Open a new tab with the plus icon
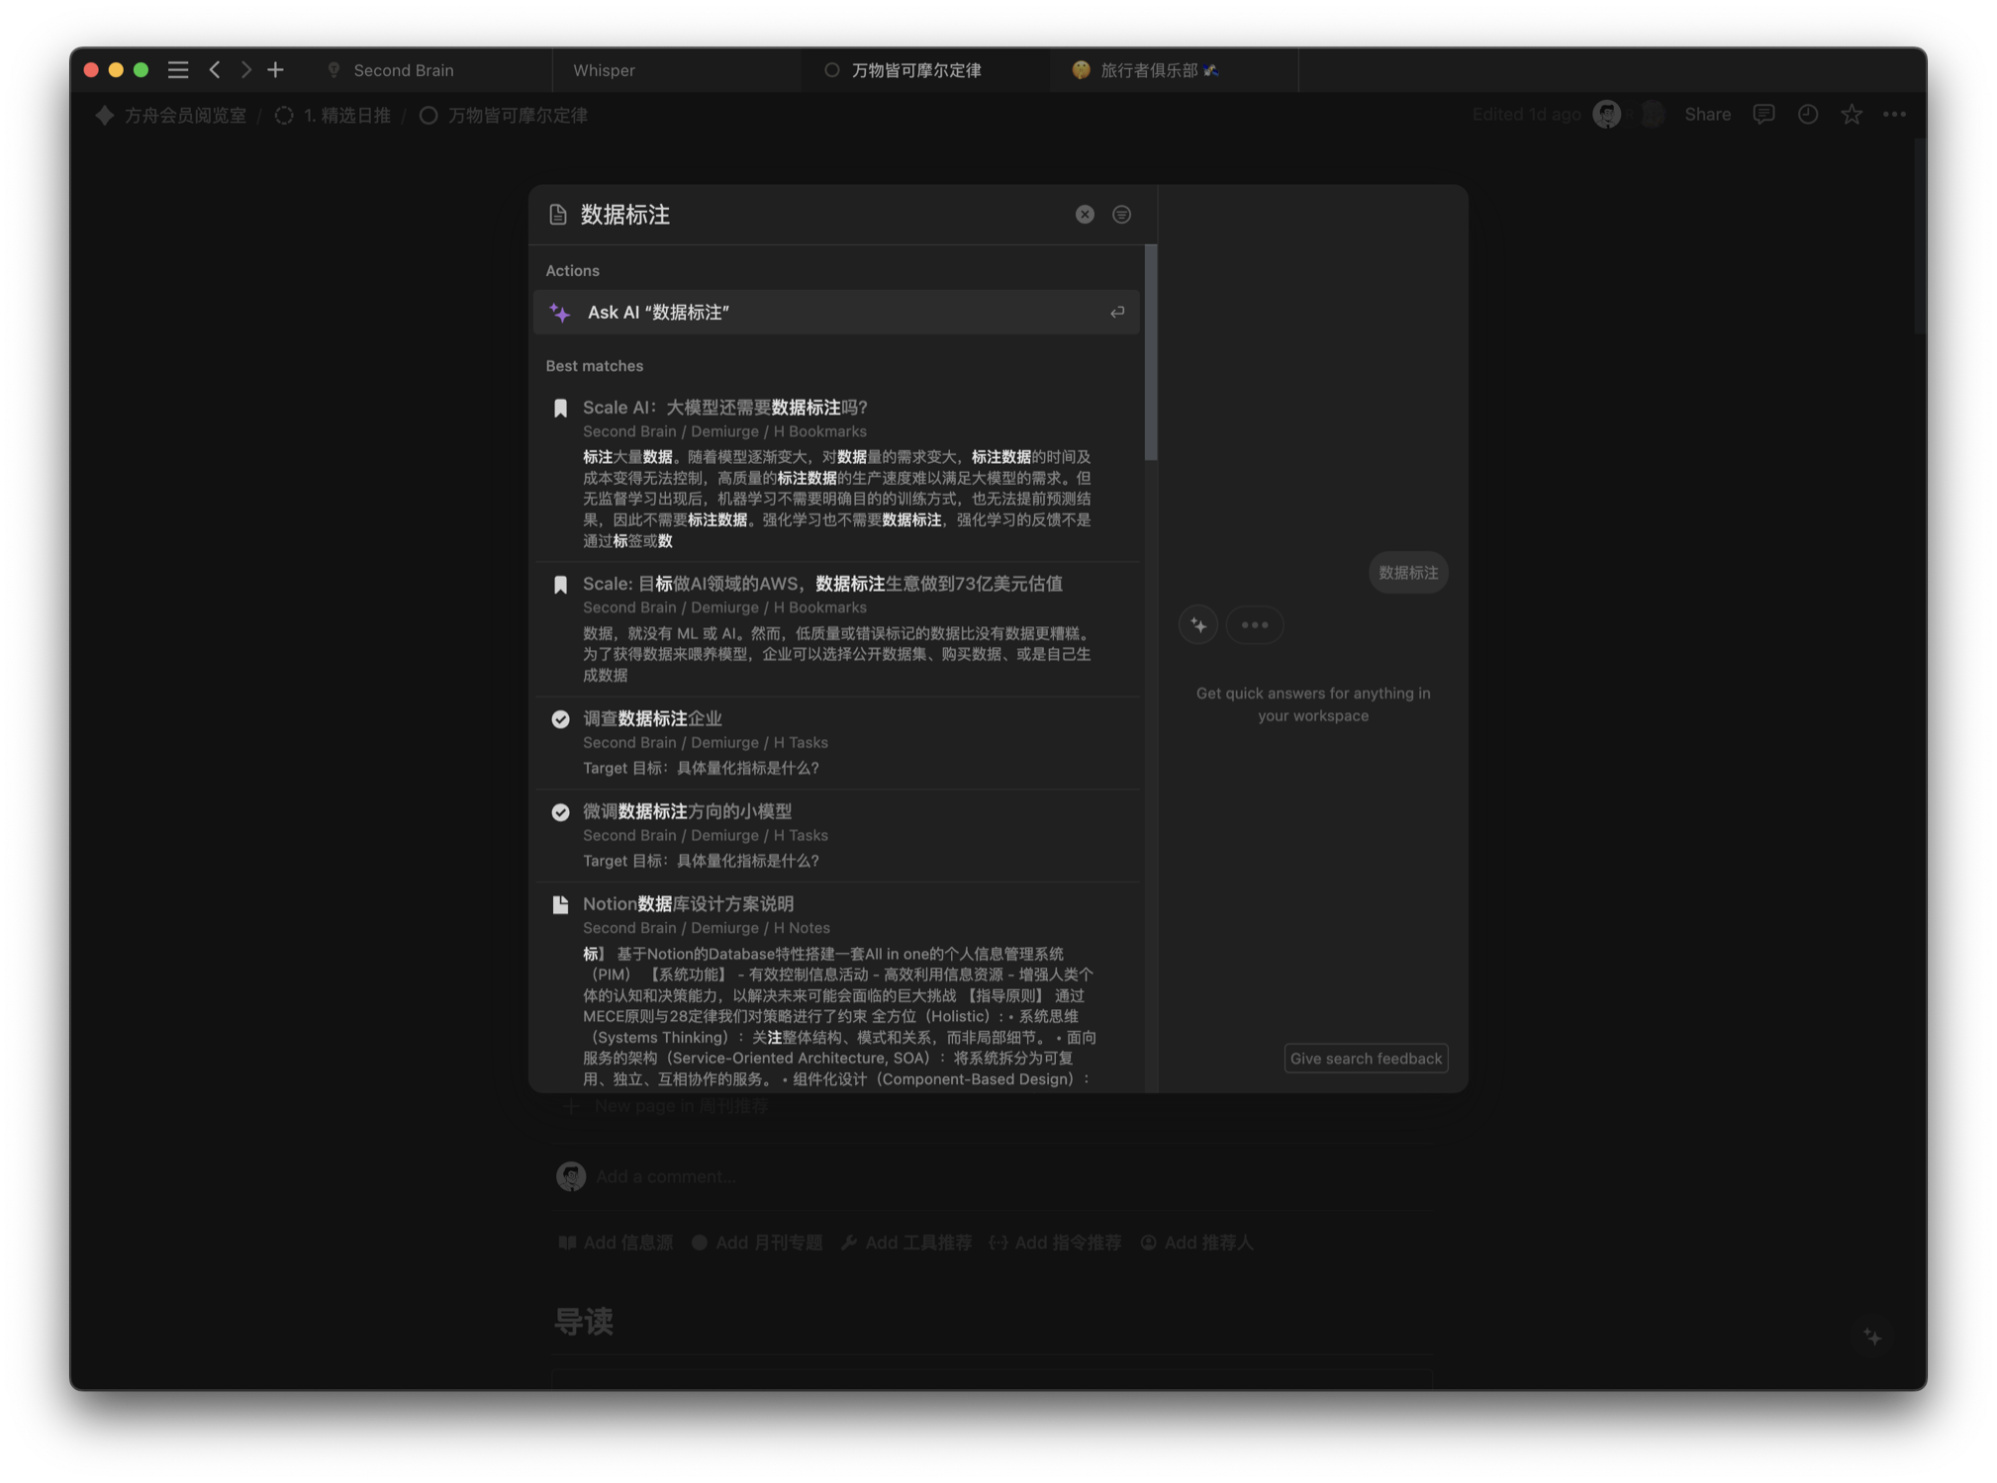The image size is (1997, 1483). (x=276, y=69)
